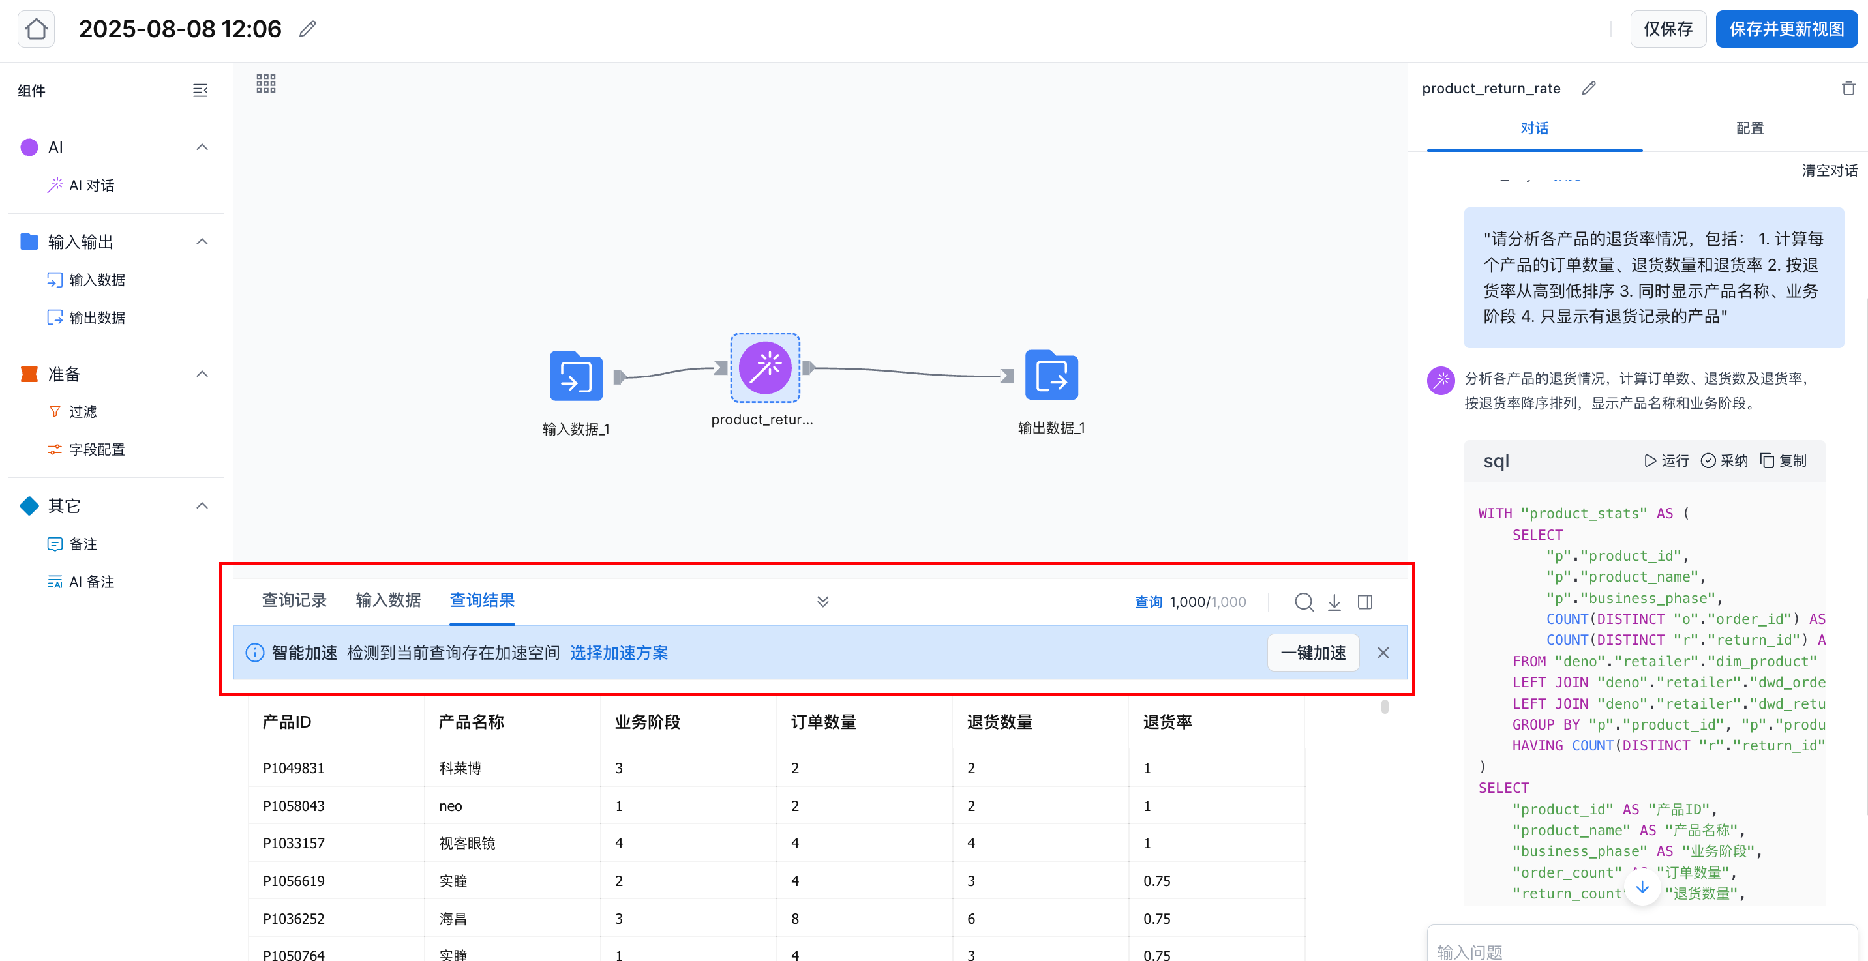1868x961 pixels.
Task: Delete the product_return_rate node with the trash icon
Action: [1848, 89]
